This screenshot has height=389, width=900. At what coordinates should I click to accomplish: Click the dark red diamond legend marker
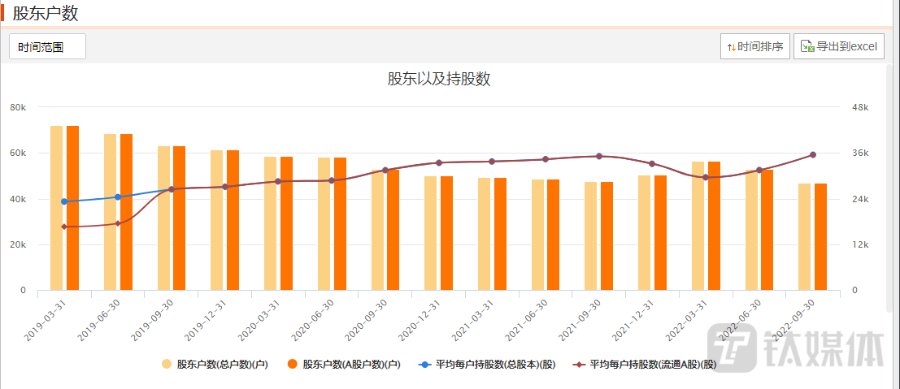580,364
